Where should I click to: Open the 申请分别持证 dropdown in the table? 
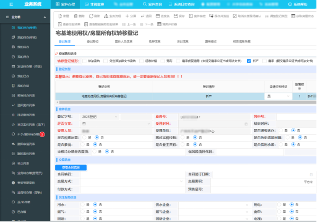pos(279,96)
